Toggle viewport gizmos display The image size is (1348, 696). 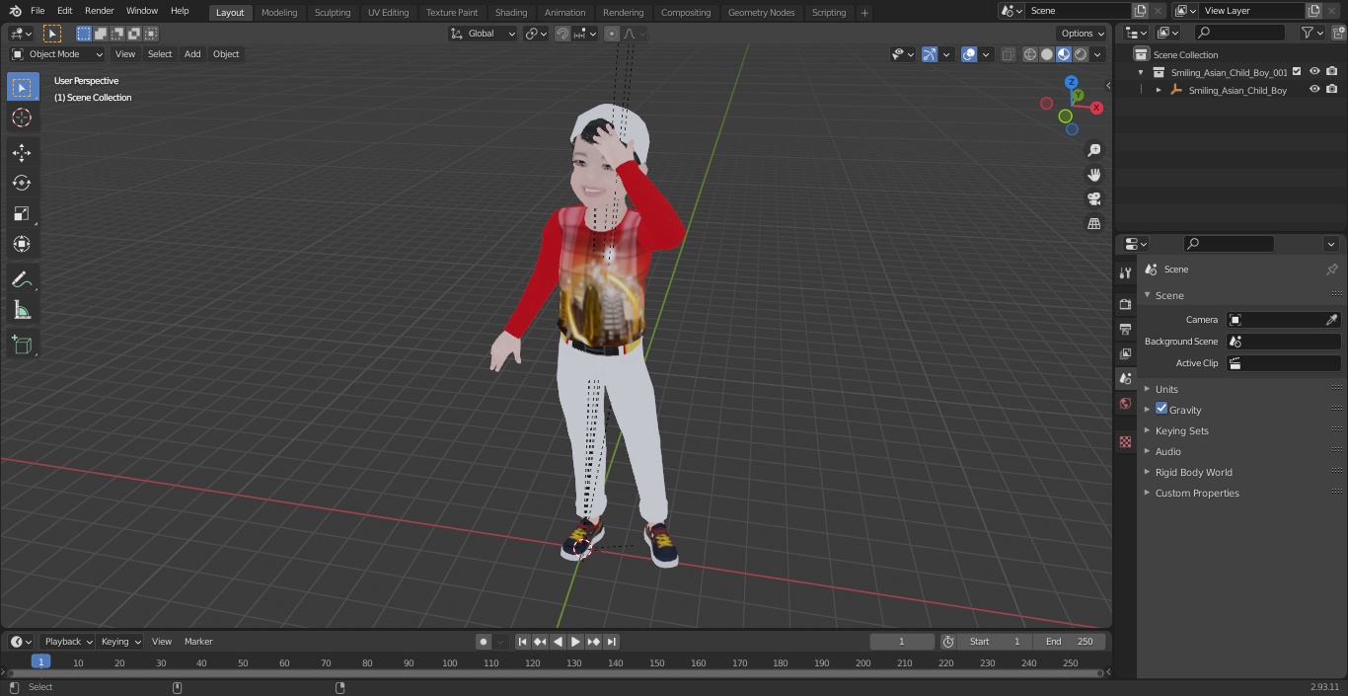930,54
